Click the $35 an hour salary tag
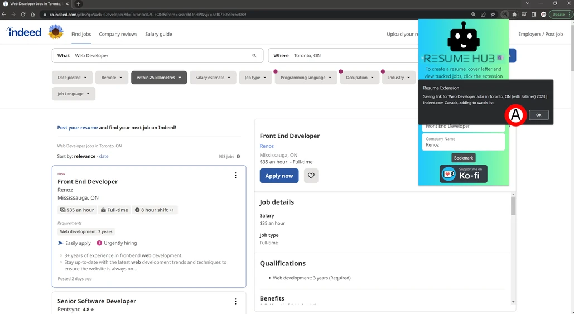This screenshot has width=574, height=314. point(77,210)
